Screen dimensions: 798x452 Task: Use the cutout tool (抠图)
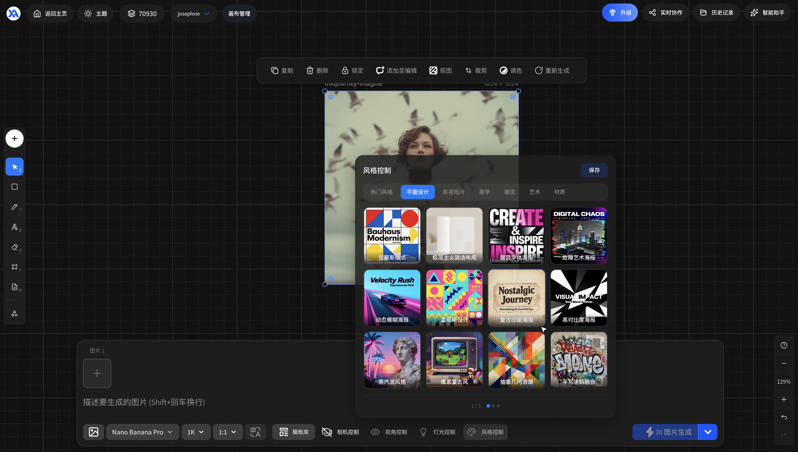[440, 70]
